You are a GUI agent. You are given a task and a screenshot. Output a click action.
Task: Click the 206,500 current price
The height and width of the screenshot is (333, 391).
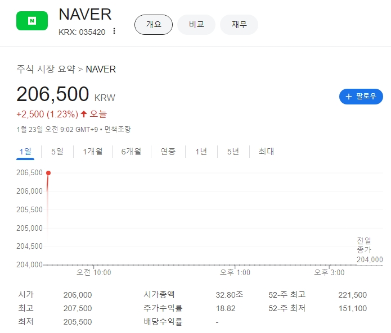click(53, 94)
